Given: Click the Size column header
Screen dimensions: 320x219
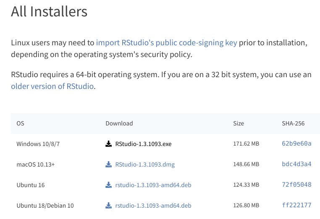Looking at the screenshot, I should coord(239,123).
